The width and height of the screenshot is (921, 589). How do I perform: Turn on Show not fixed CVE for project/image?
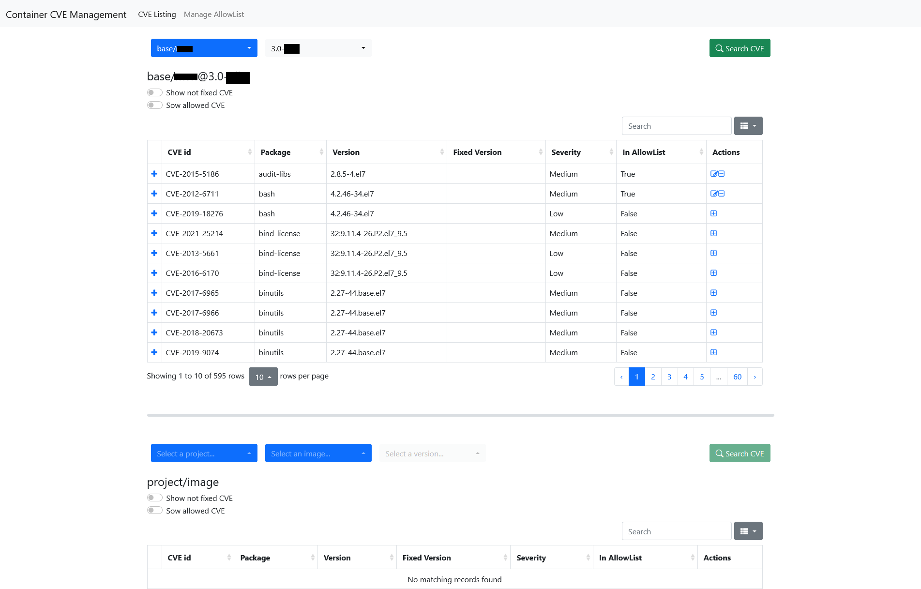[154, 498]
